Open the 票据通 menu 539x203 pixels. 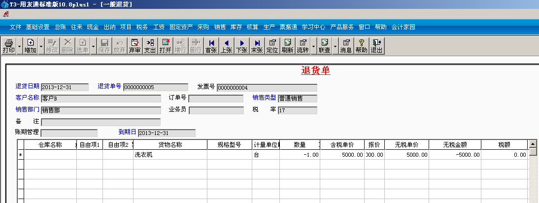[288, 27]
